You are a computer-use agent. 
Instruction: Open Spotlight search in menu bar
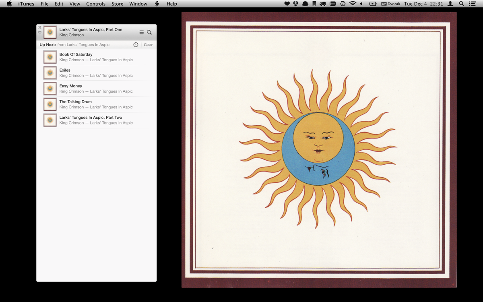pos(462,4)
